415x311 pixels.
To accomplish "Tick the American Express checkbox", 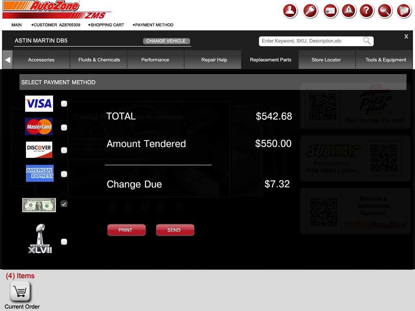I will coord(64,174).
